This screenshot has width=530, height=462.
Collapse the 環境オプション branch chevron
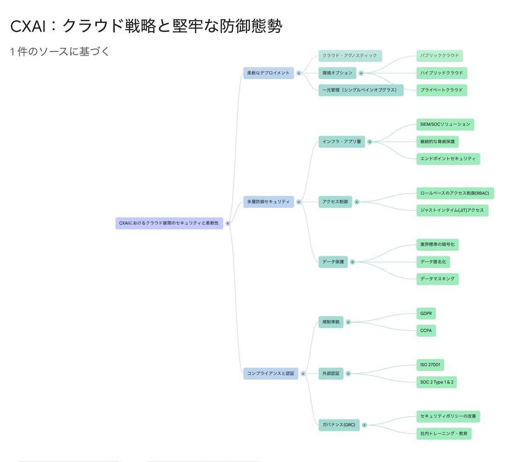pyautogui.click(x=361, y=73)
